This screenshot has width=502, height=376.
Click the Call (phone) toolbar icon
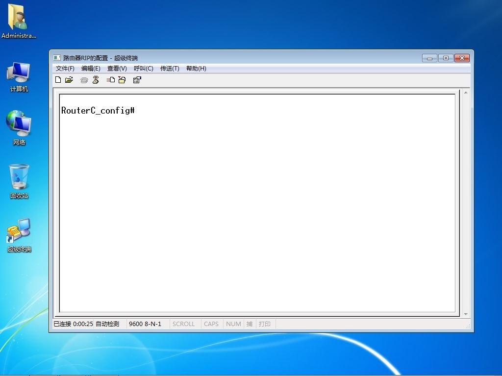[84, 80]
